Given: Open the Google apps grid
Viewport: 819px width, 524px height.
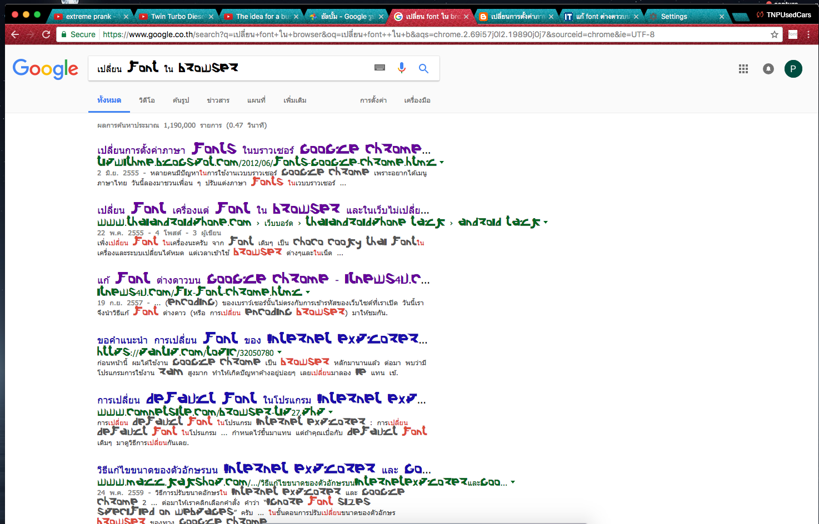Looking at the screenshot, I should [743, 69].
